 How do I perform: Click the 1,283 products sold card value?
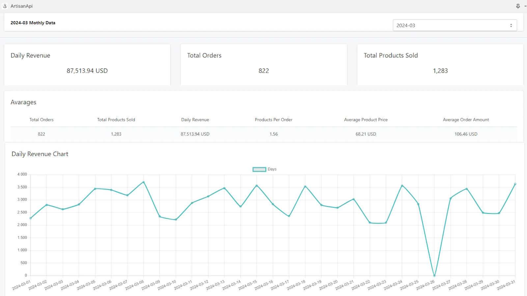click(x=440, y=71)
